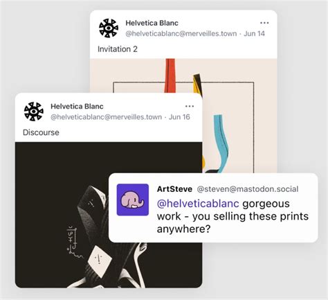Click the Jun 16 post timestamp
The width and height of the screenshot is (328, 300).
click(x=179, y=117)
